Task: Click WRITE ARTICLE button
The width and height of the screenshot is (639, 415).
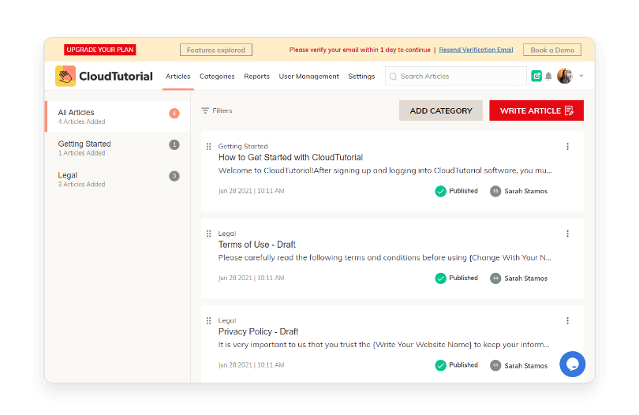Action: click(536, 110)
